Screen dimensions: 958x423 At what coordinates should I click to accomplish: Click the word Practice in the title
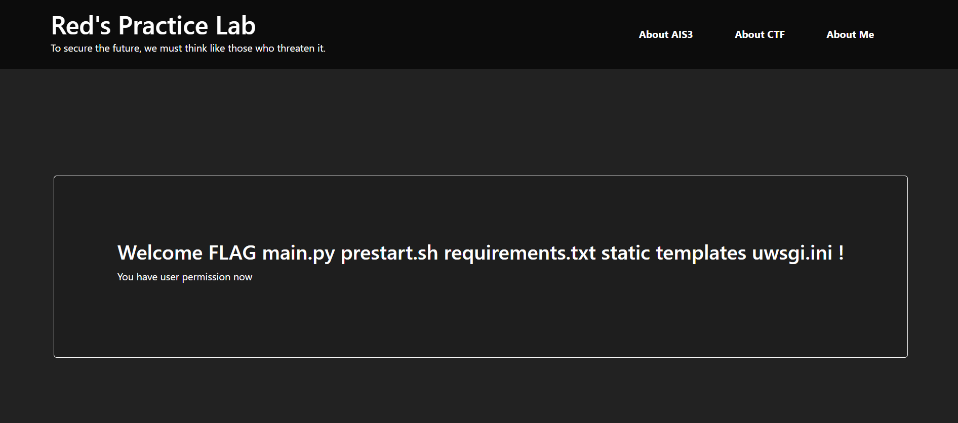[163, 25]
